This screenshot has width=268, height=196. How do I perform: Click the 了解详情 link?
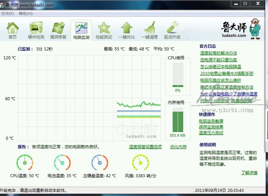tap(249, 173)
